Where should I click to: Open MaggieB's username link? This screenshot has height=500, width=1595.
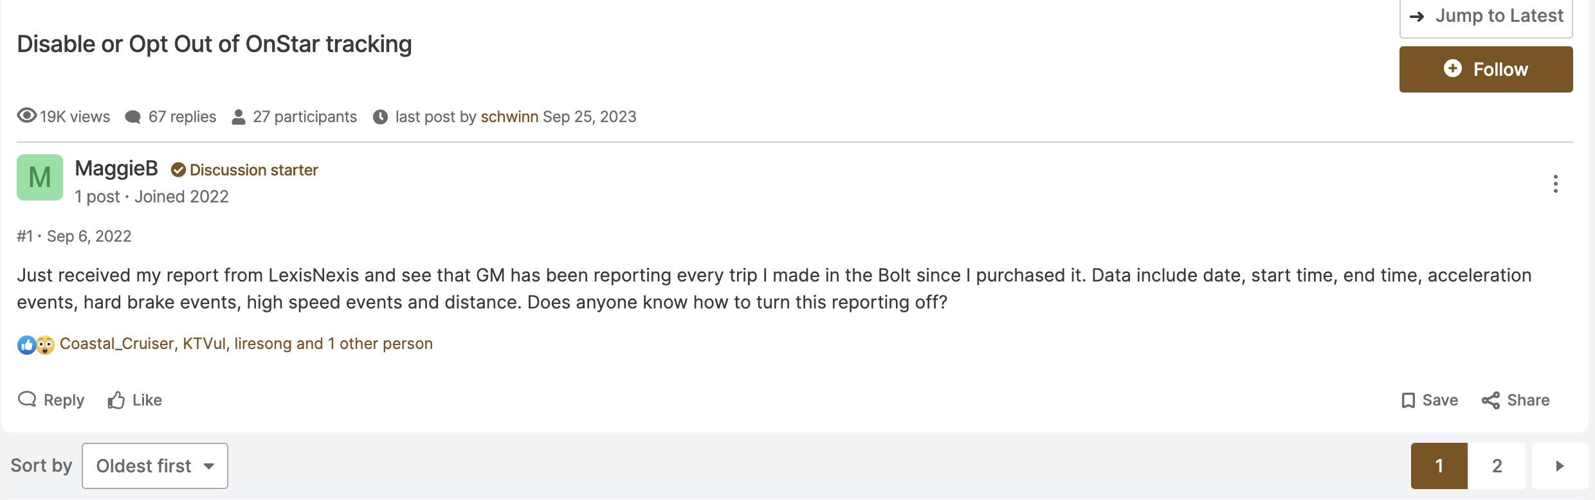pyautogui.click(x=116, y=168)
